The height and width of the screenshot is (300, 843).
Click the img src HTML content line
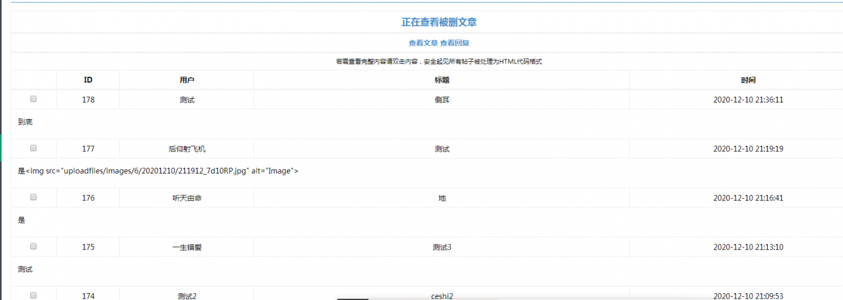click(158, 171)
